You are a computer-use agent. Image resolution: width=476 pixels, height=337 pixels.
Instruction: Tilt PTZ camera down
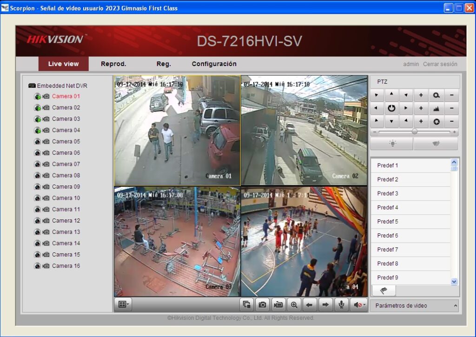coord(391,121)
